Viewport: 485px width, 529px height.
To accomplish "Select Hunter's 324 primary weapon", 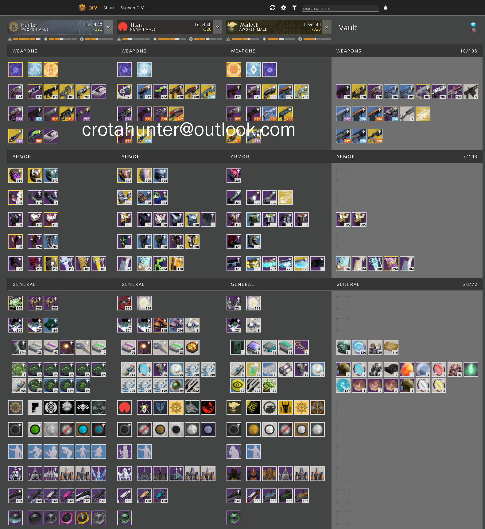I will pos(15,92).
